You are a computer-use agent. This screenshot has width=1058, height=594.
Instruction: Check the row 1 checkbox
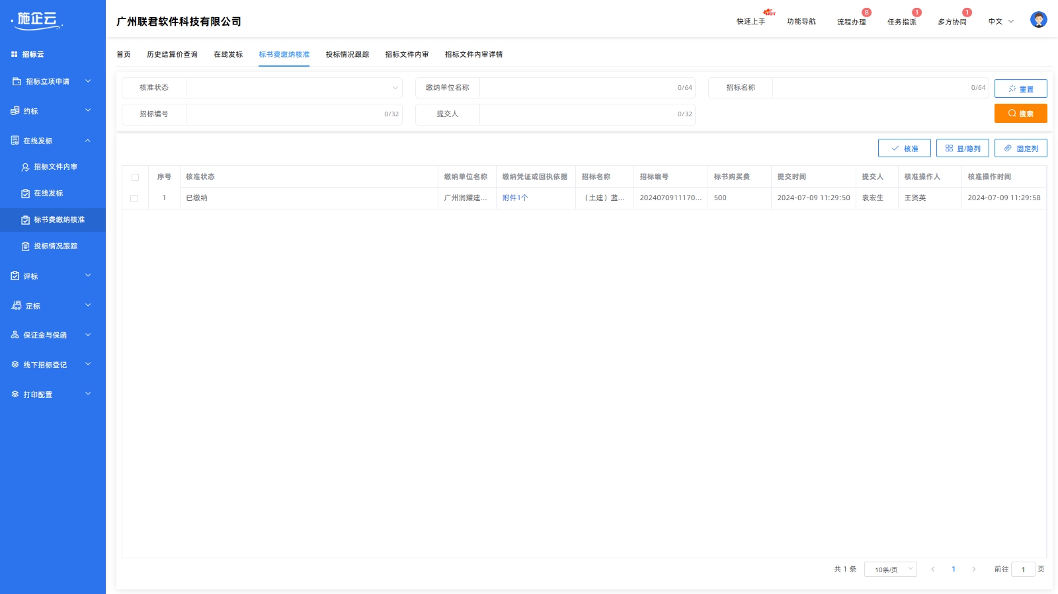(x=134, y=198)
